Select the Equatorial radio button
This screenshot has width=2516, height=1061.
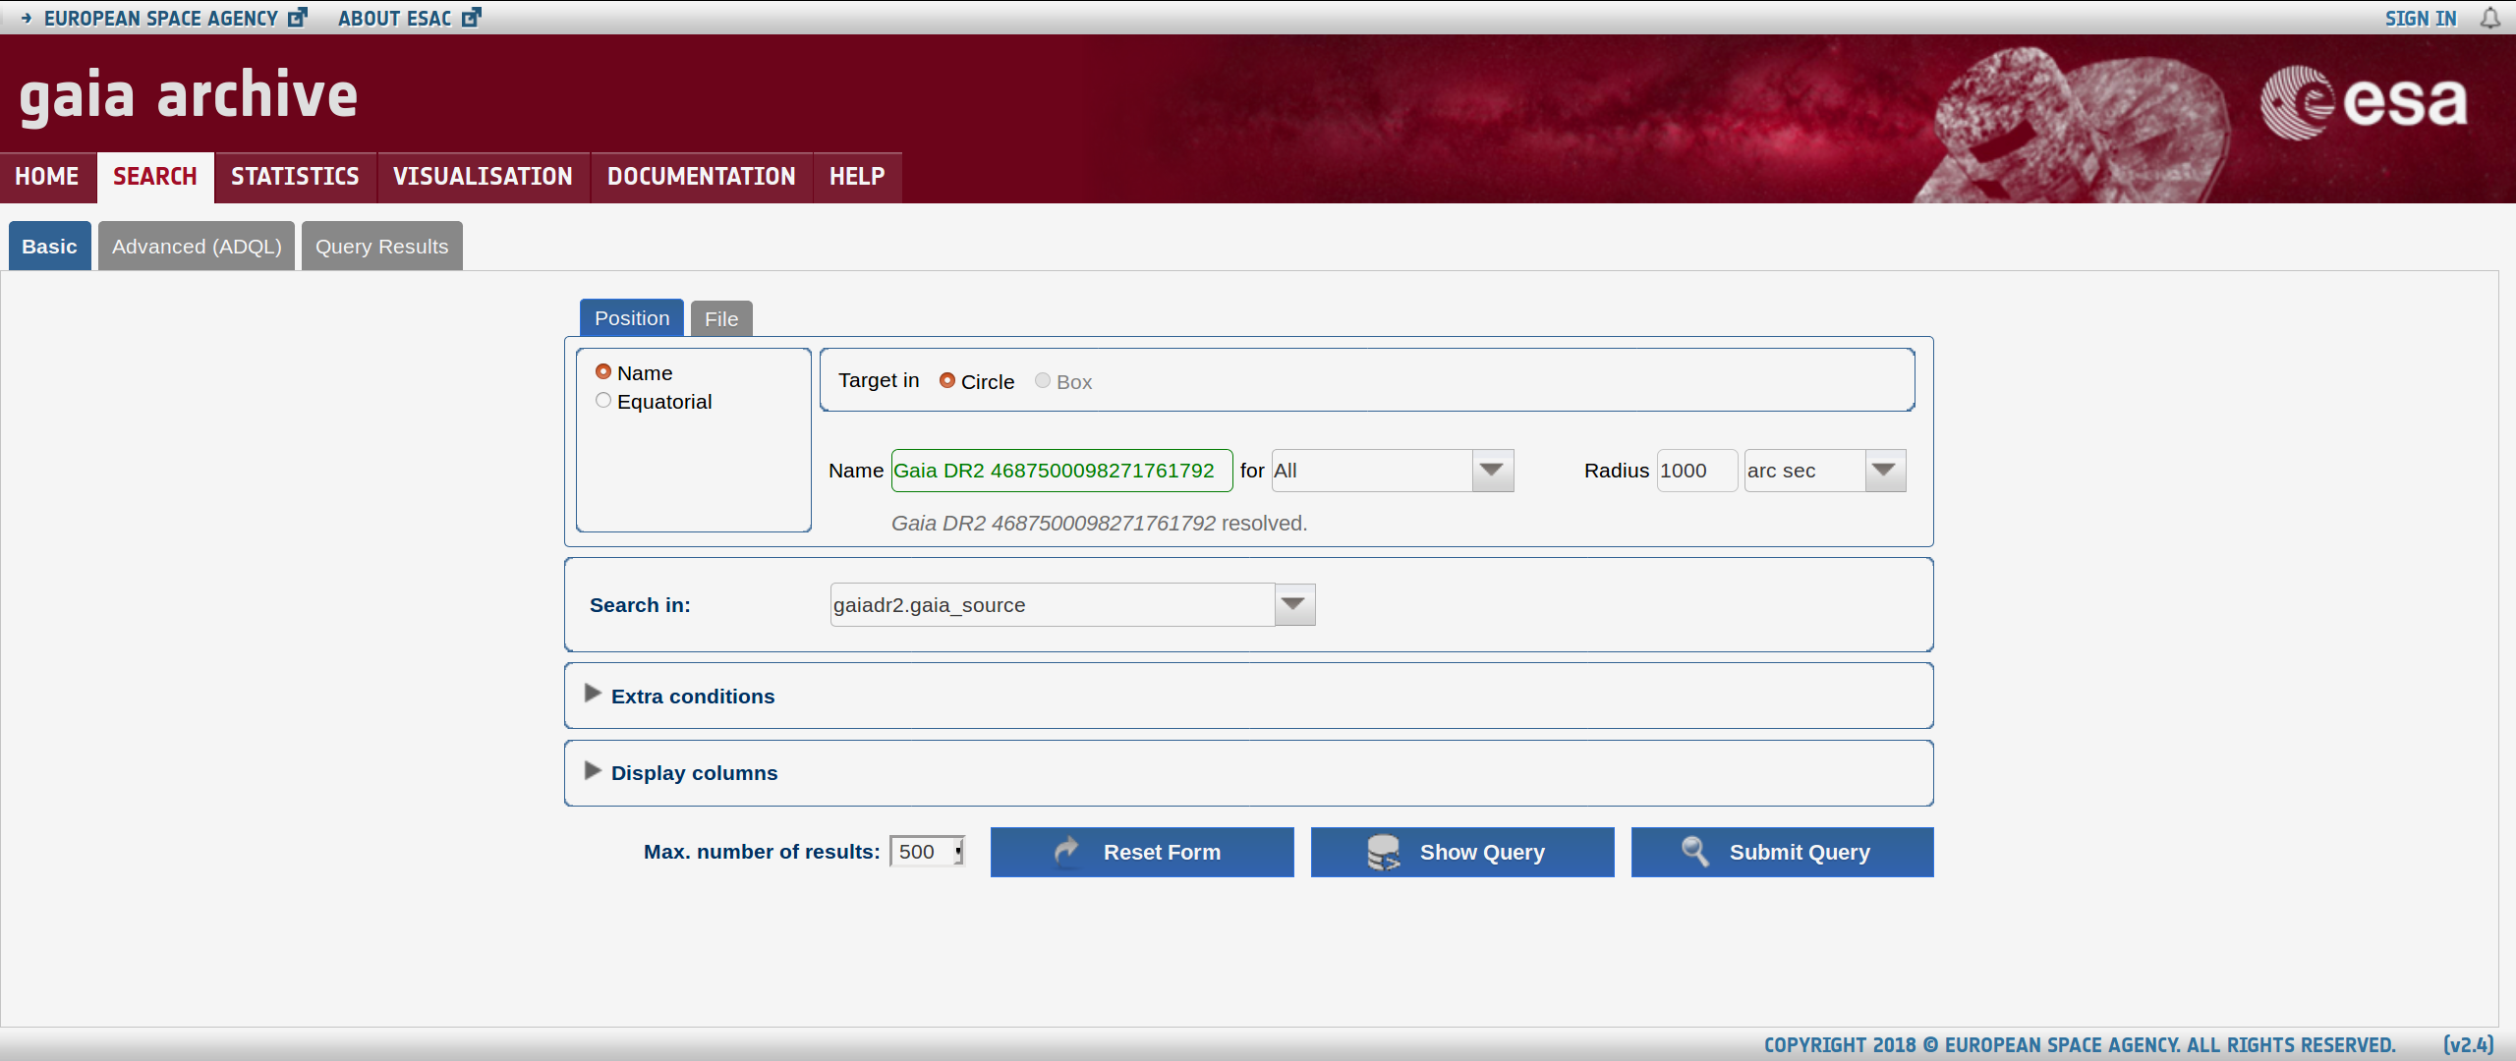(603, 401)
